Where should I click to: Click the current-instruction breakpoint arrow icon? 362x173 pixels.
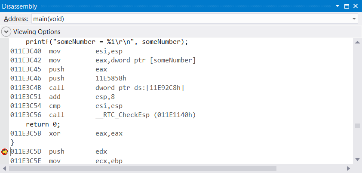(x=5, y=151)
